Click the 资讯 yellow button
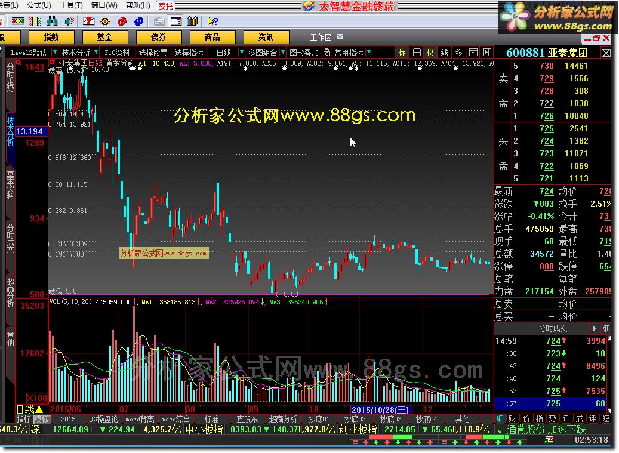The image size is (619, 453). coord(266,37)
